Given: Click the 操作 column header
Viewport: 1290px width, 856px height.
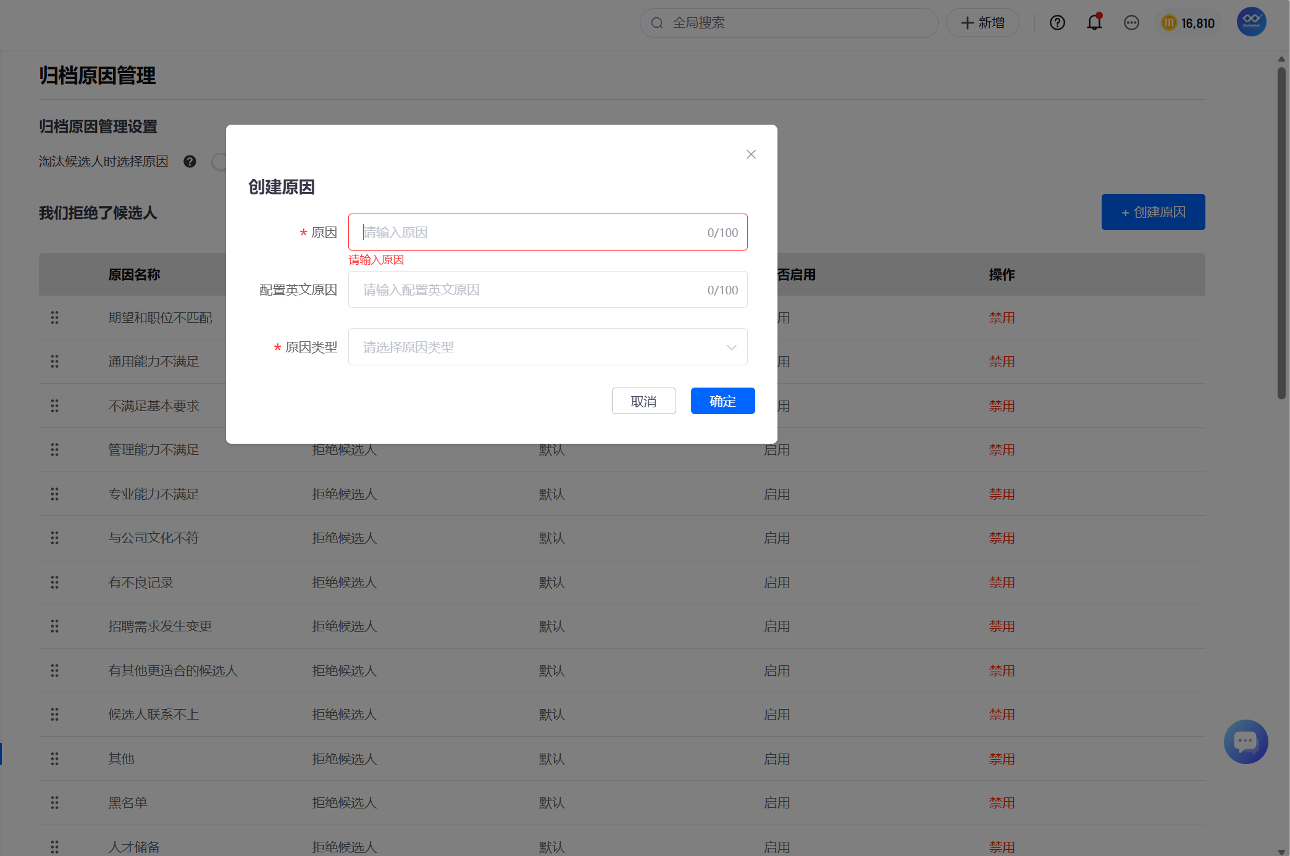Looking at the screenshot, I should (x=1002, y=274).
